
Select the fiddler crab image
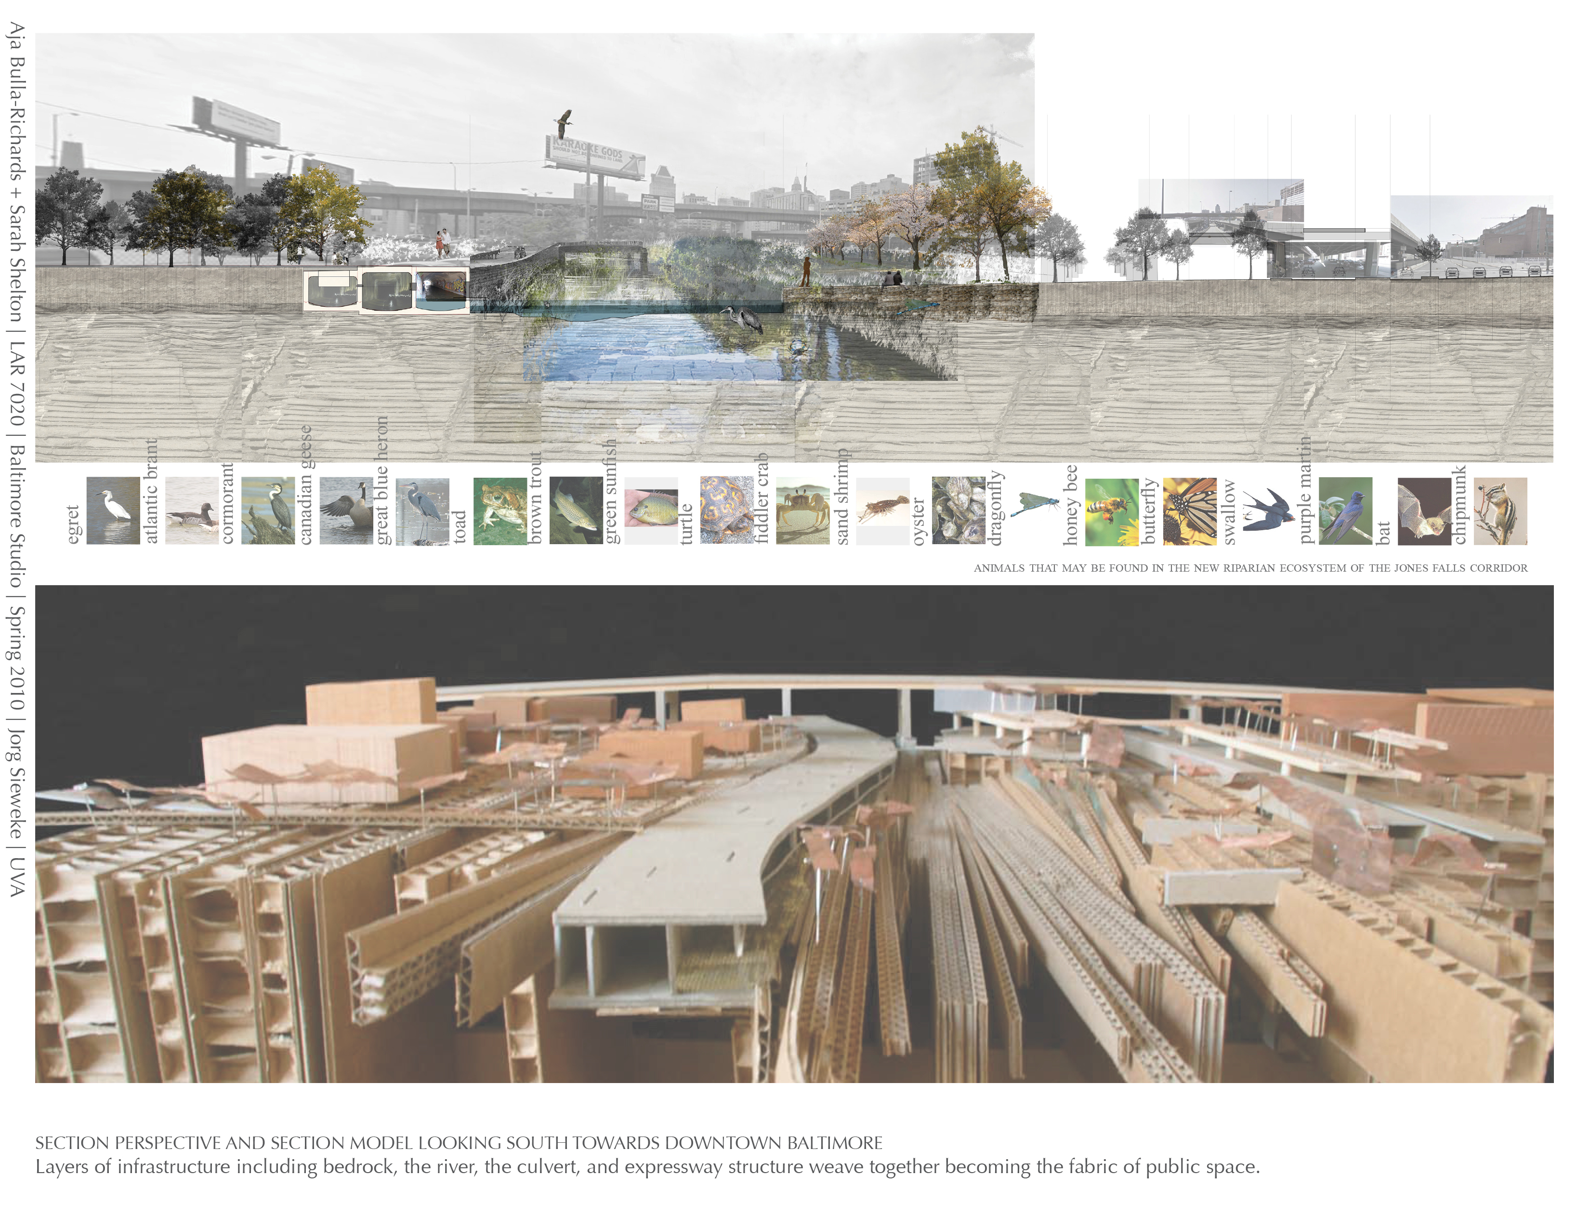(x=802, y=511)
